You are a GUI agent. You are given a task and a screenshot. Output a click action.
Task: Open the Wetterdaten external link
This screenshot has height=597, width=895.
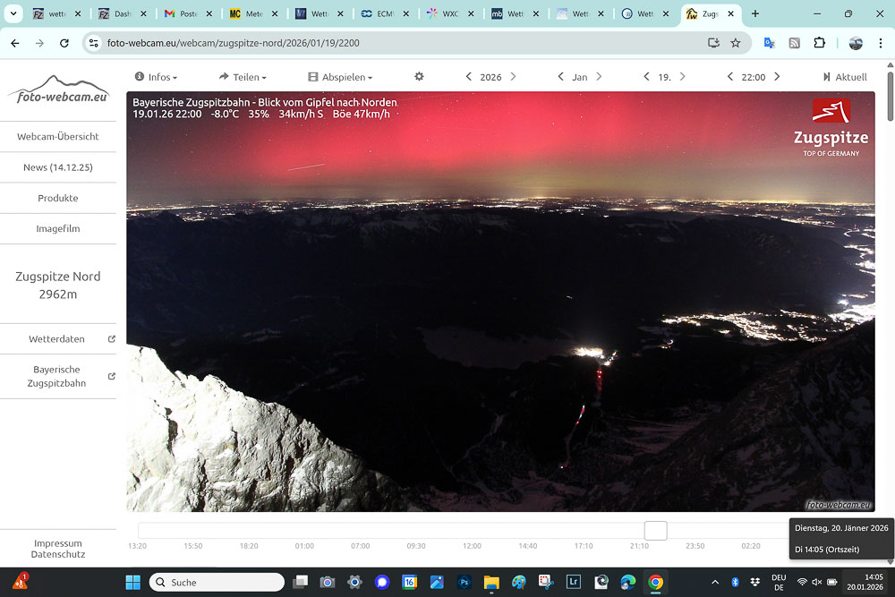58,339
